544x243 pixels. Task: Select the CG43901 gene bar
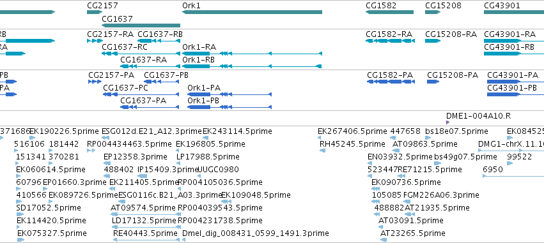pyautogui.click(x=514, y=12)
